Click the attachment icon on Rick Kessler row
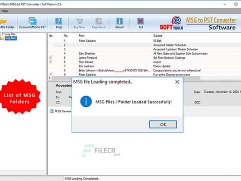241x181 pixels. [x=51, y=62]
